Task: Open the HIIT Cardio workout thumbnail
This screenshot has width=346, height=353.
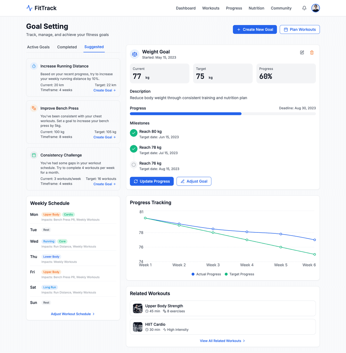Action: tap(138, 327)
